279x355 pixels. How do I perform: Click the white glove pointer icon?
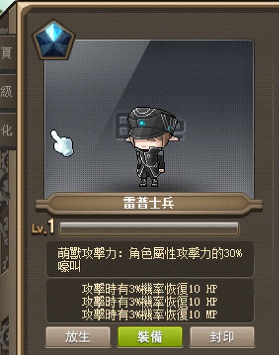pos(62,143)
